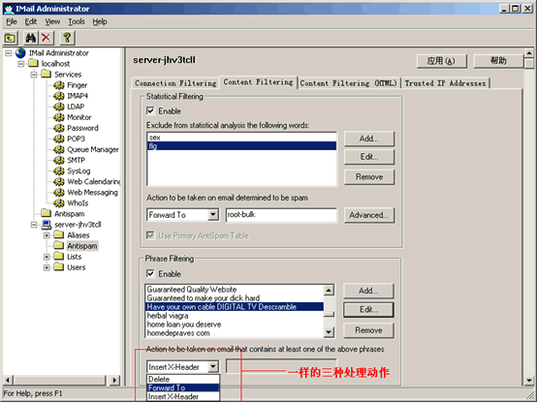The image size is (538, 403).
Task: Click the server-jhv3tcll computer icon in tree
Action: pyautogui.click(x=47, y=225)
